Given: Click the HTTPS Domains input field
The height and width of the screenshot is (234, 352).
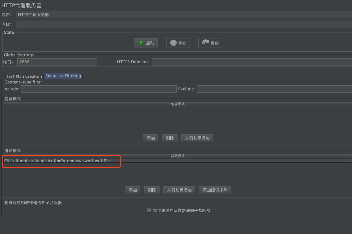Looking at the screenshot, I should click(252, 62).
